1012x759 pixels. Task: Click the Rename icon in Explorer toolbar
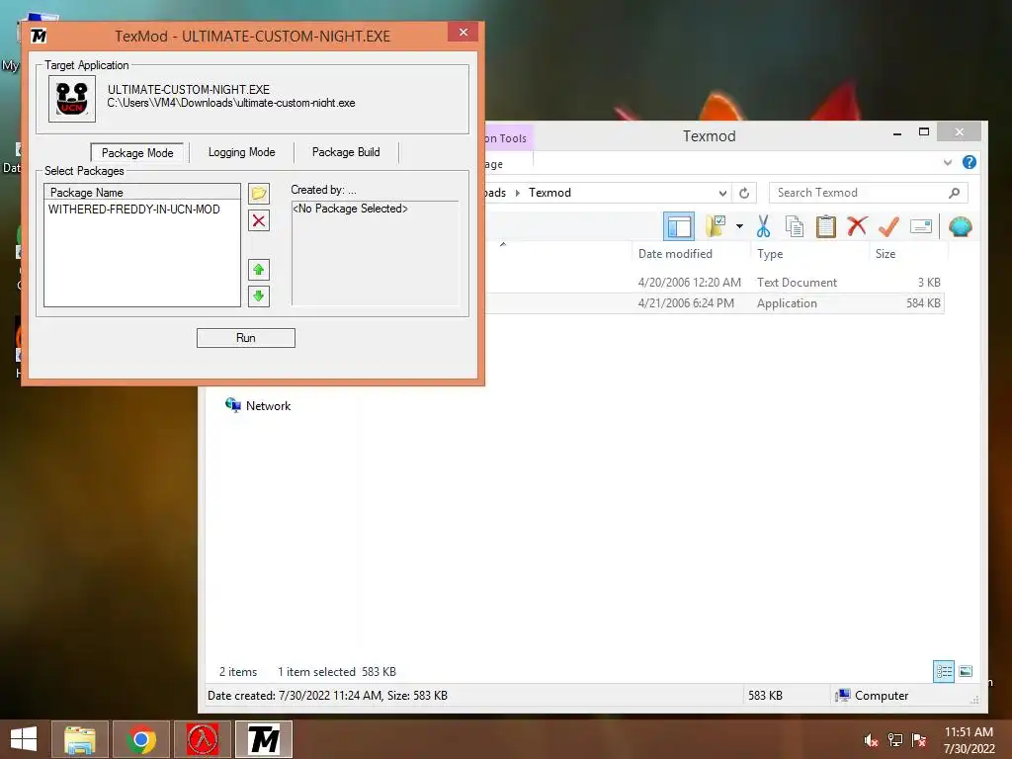click(x=921, y=226)
